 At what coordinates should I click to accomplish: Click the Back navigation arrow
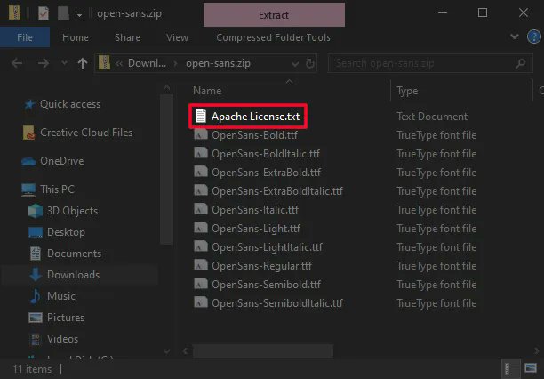coord(17,63)
